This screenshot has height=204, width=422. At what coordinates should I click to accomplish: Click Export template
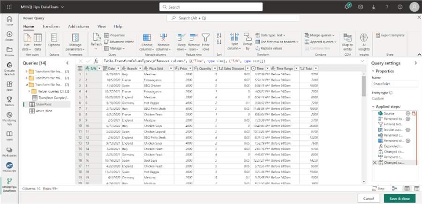tap(390, 35)
